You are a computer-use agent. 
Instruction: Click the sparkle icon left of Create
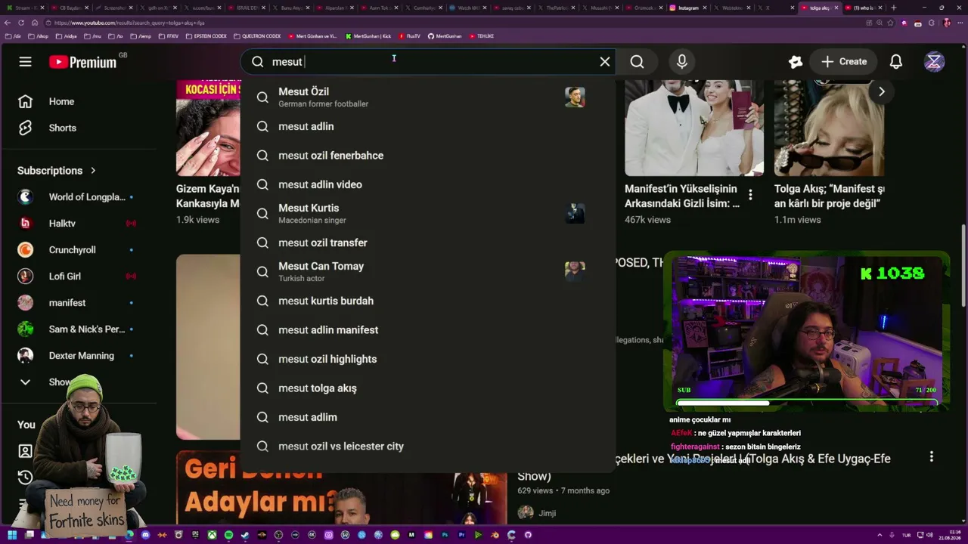(x=795, y=62)
